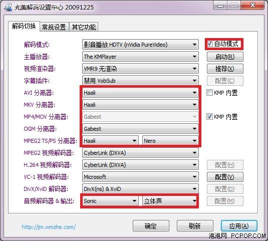
Task: Open the MKV 分离器 Haali dropdown
Action: (x=140, y=105)
